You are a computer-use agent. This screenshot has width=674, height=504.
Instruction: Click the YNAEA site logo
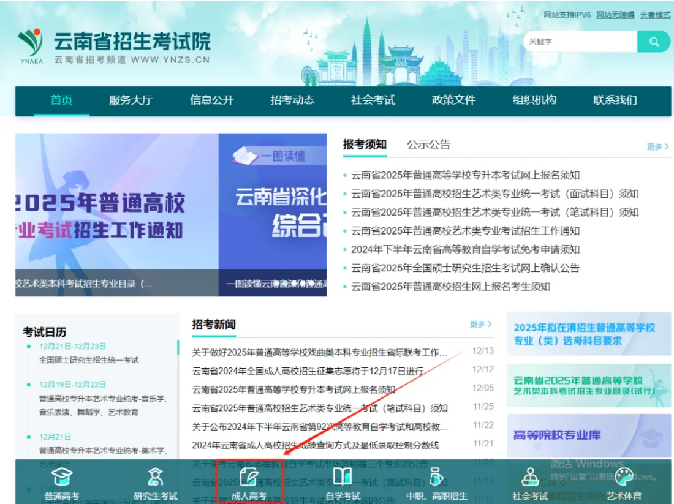(31, 46)
